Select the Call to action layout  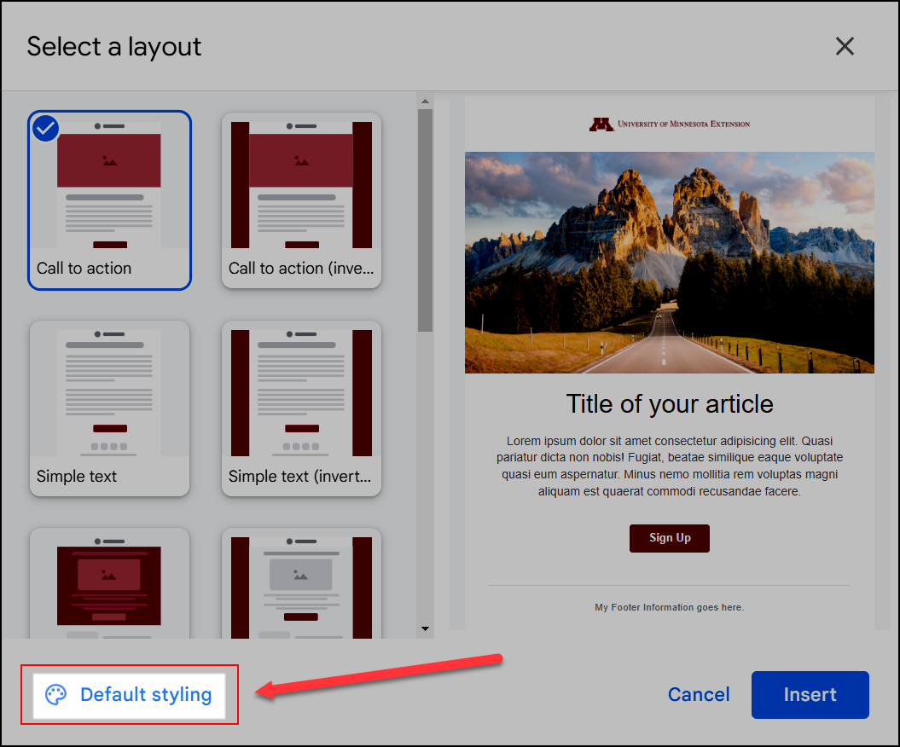(x=109, y=200)
